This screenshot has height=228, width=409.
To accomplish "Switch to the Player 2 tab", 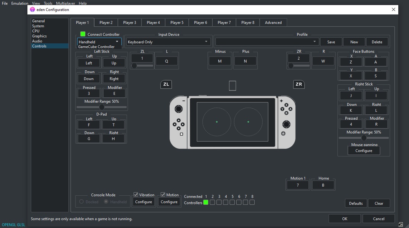I will point(106,22).
